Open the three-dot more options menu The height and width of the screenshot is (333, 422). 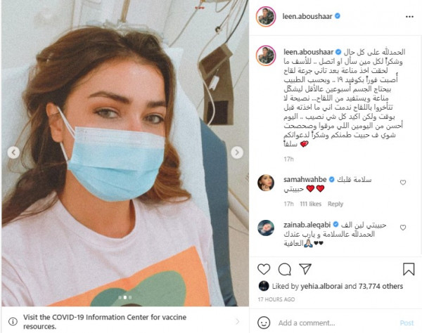coord(409,17)
